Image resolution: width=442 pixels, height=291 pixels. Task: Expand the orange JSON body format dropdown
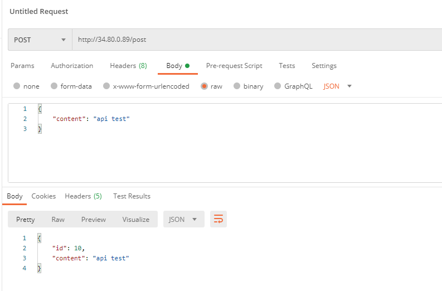(338, 86)
